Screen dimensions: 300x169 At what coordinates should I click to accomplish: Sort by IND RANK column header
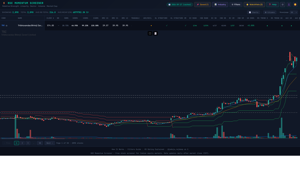click(204, 18)
